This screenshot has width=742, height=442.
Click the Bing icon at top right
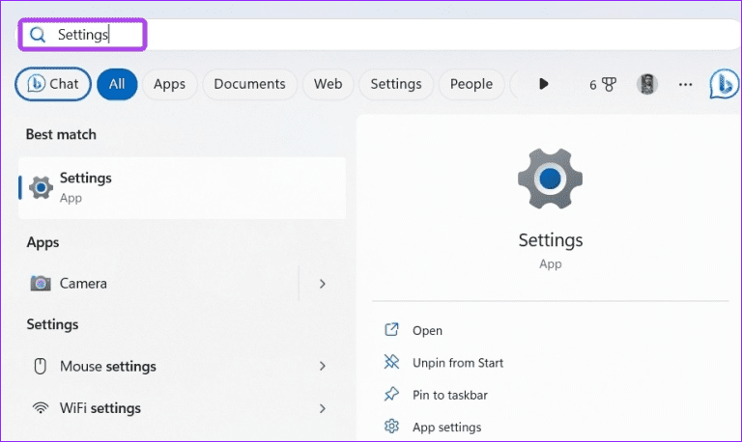coord(724,84)
